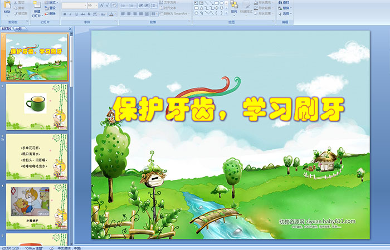The width and height of the screenshot is (390, 250).
Task: Open the Layout (版式) dropdown
Action: pyautogui.click(x=51, y=2)
